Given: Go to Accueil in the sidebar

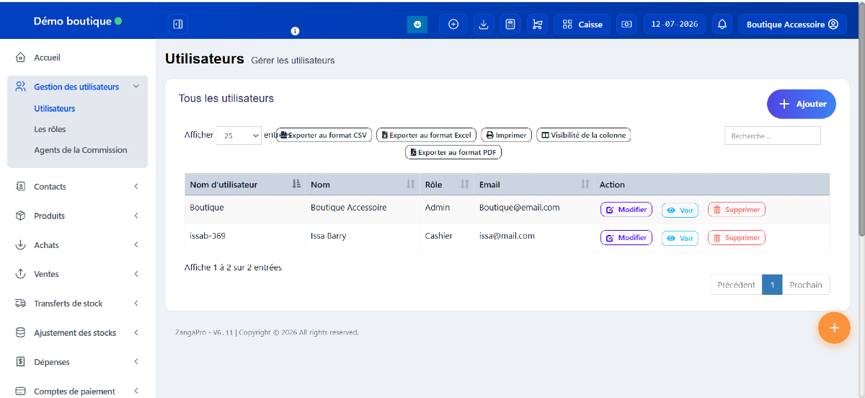Looking at the screenshot, I should pos(47,58).
